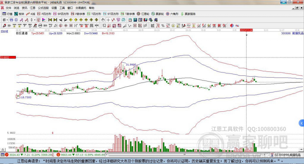304x164 pixels.
Task: Click the red pencil drawing tool
Action: click(x=4, y=25)
